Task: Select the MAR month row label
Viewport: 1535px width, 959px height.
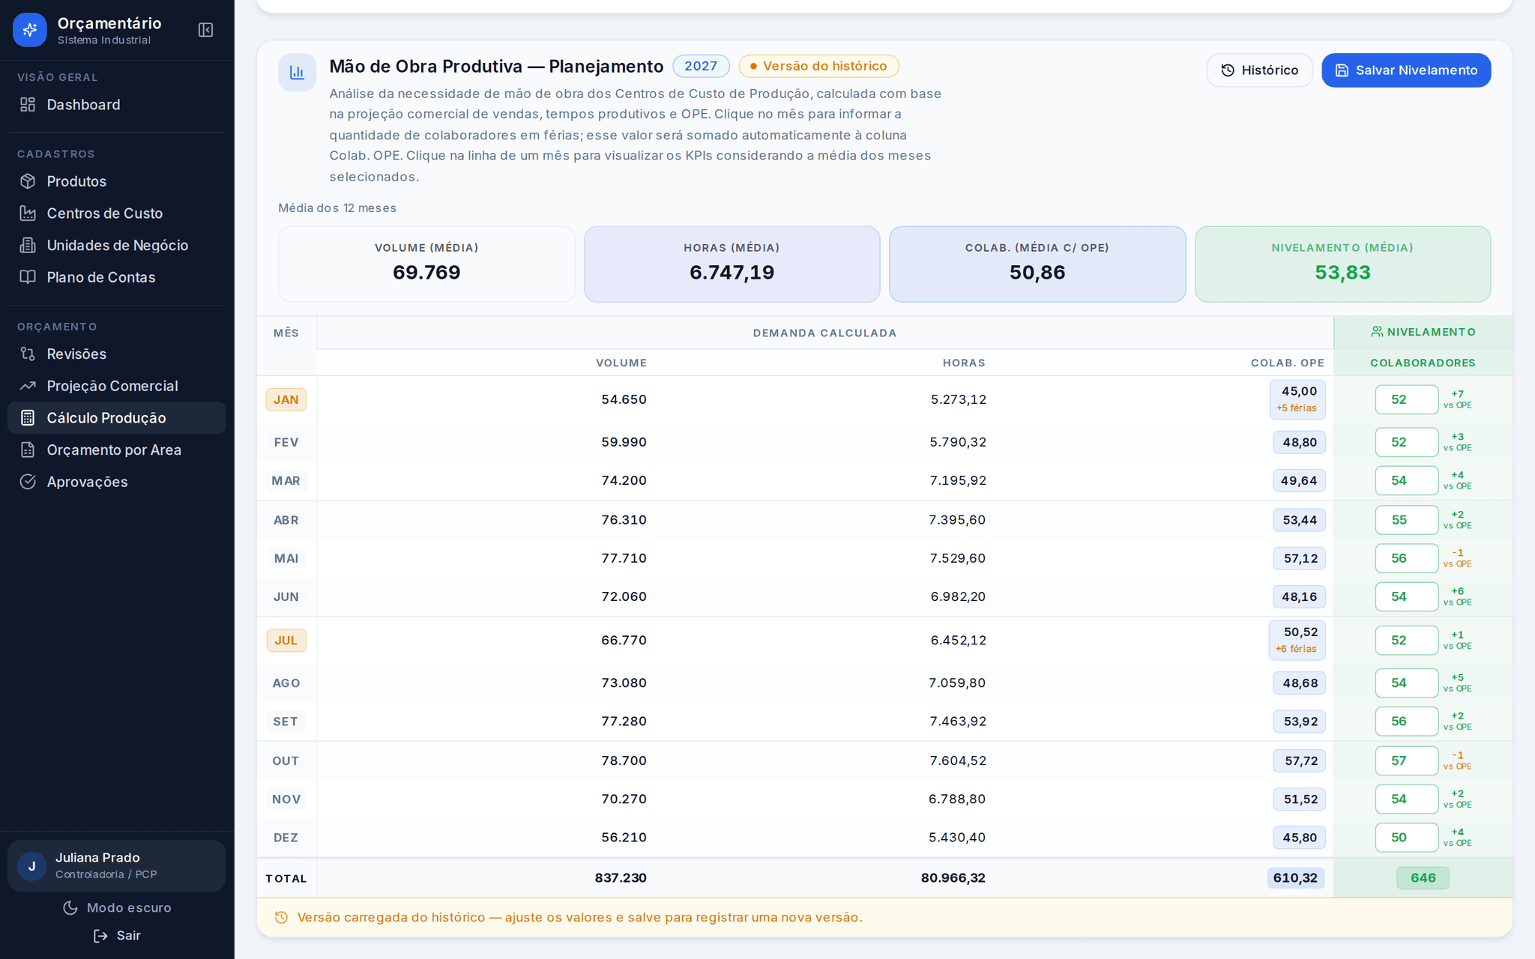Action: pyautogui.click(x=286, y=481)
